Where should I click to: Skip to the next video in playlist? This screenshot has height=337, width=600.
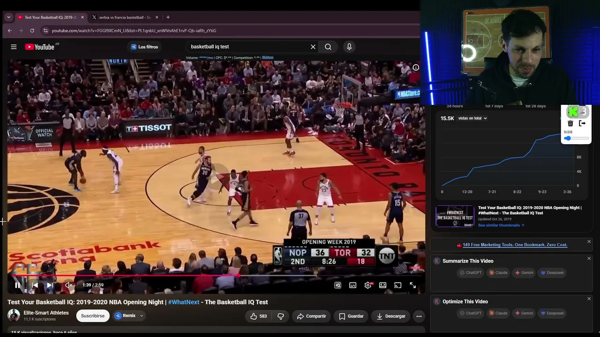pyautogui.click(x=50, y=285)
